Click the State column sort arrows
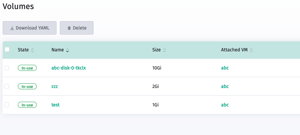The image size is (300, 135). pos(33,50)
